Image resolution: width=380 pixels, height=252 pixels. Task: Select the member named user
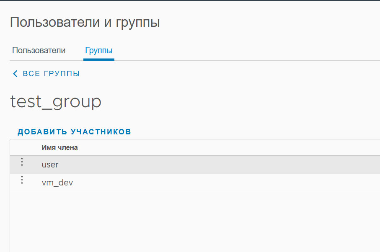(50, 165)
